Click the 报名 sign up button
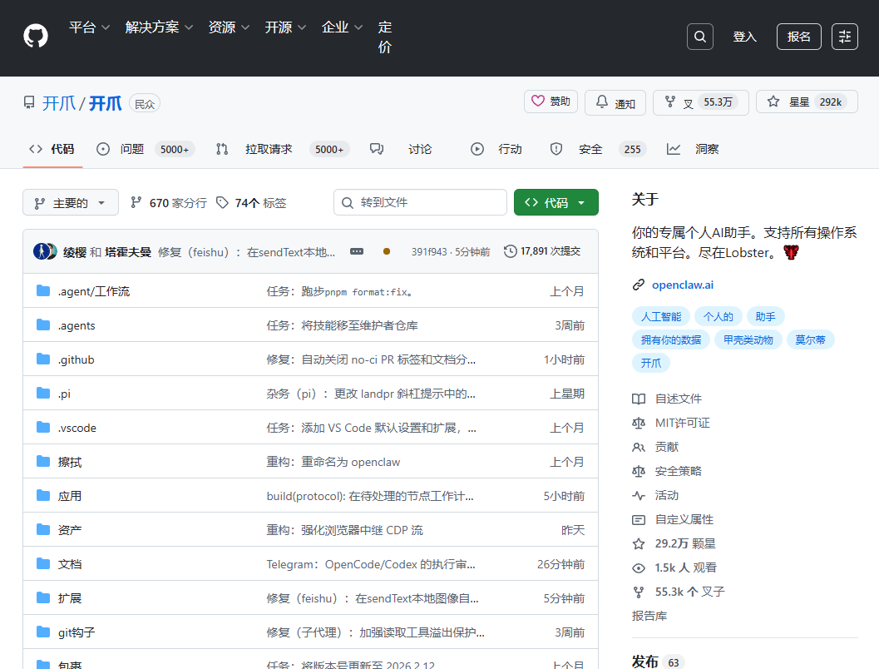 (x=798, y=37)
